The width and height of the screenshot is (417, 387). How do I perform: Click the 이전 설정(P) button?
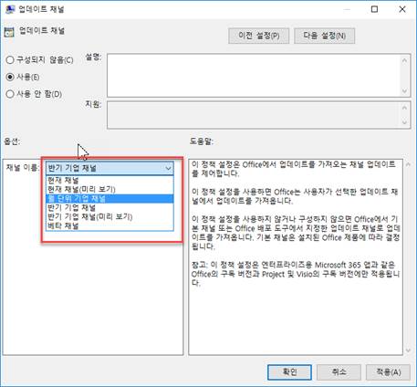[x=258, y=36]
